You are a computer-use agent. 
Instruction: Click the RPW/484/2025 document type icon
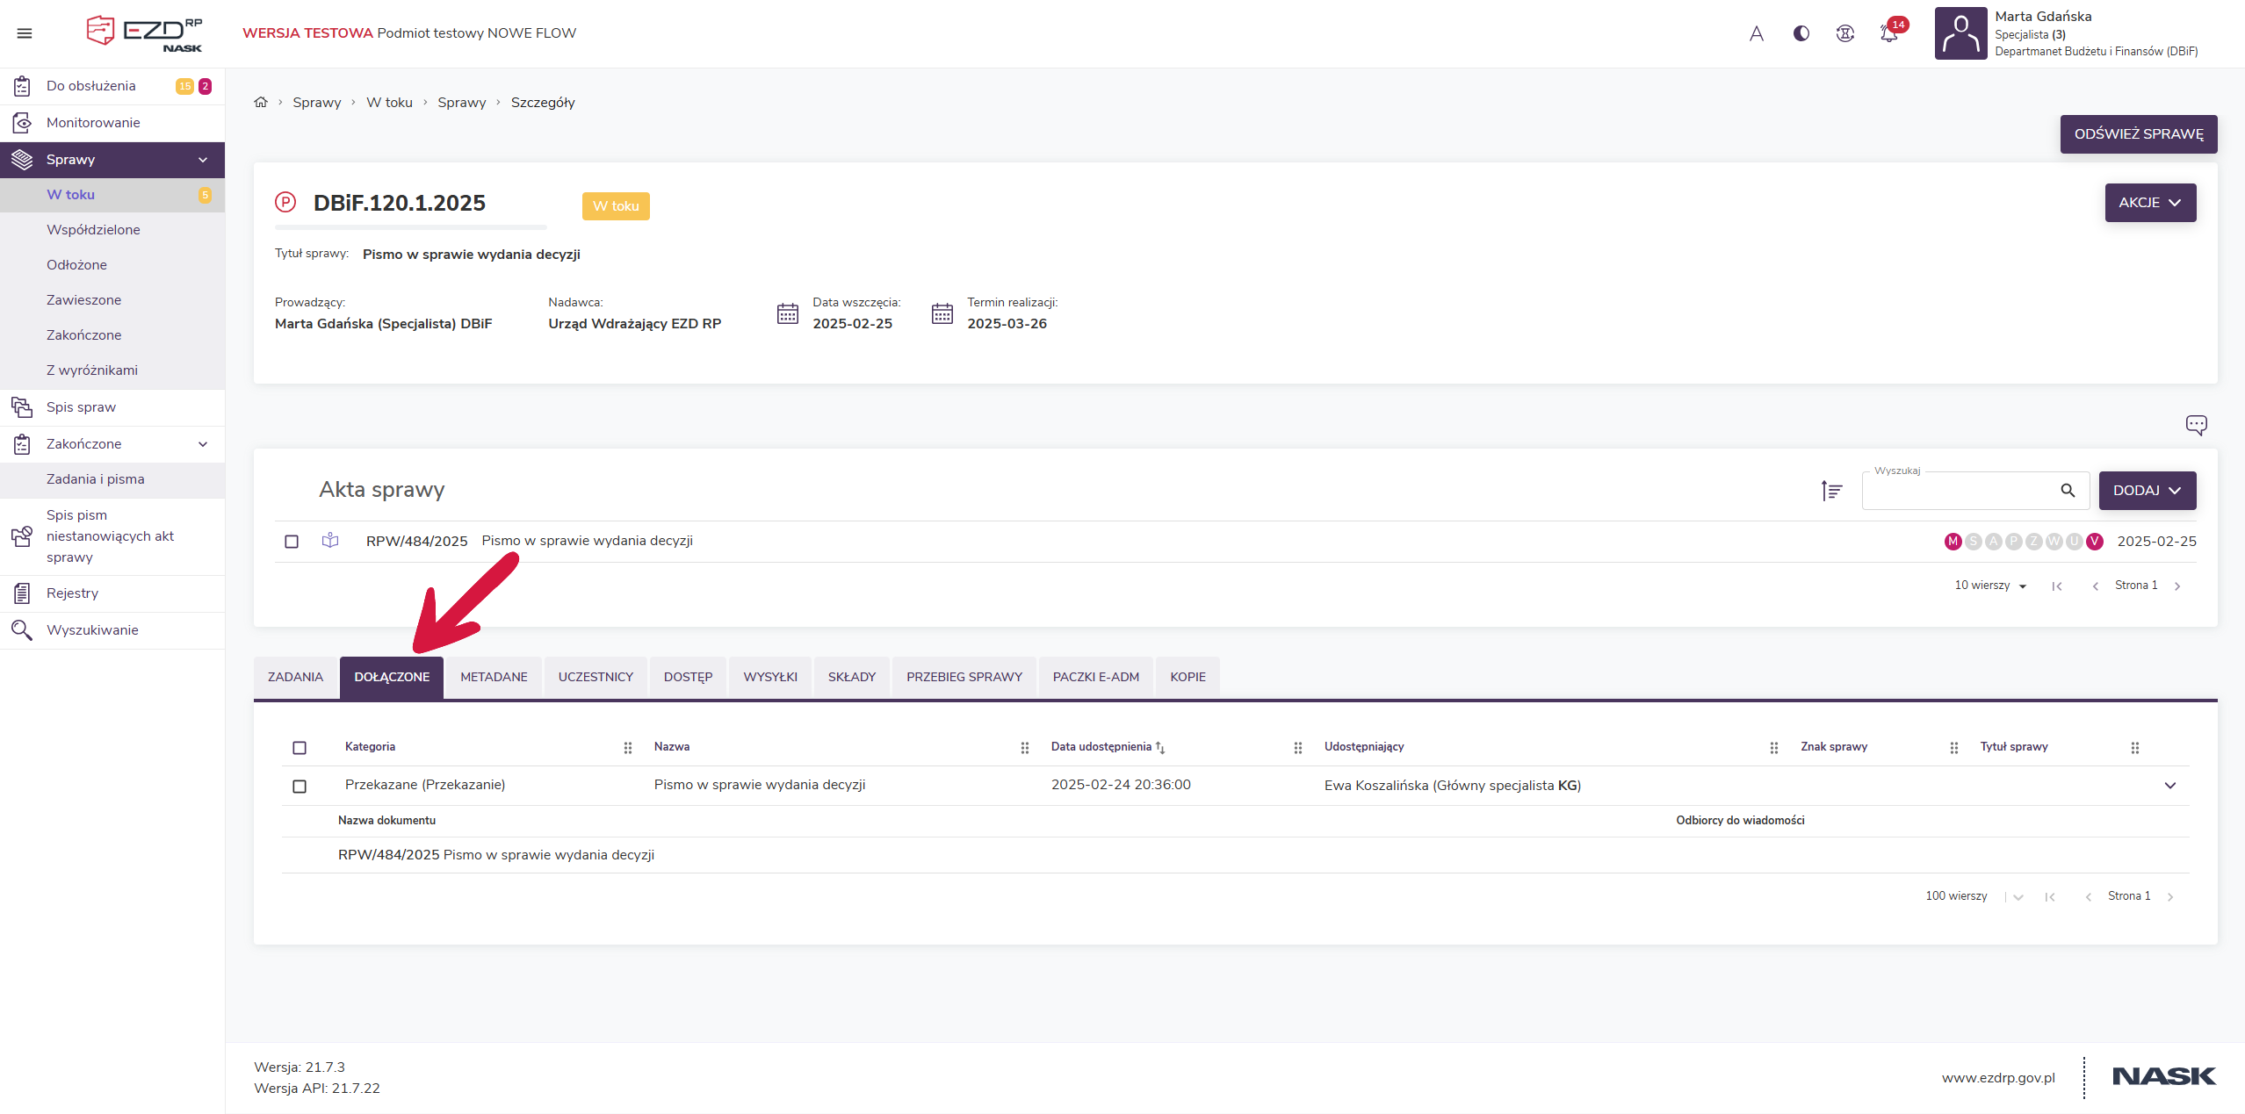point(330,541)
